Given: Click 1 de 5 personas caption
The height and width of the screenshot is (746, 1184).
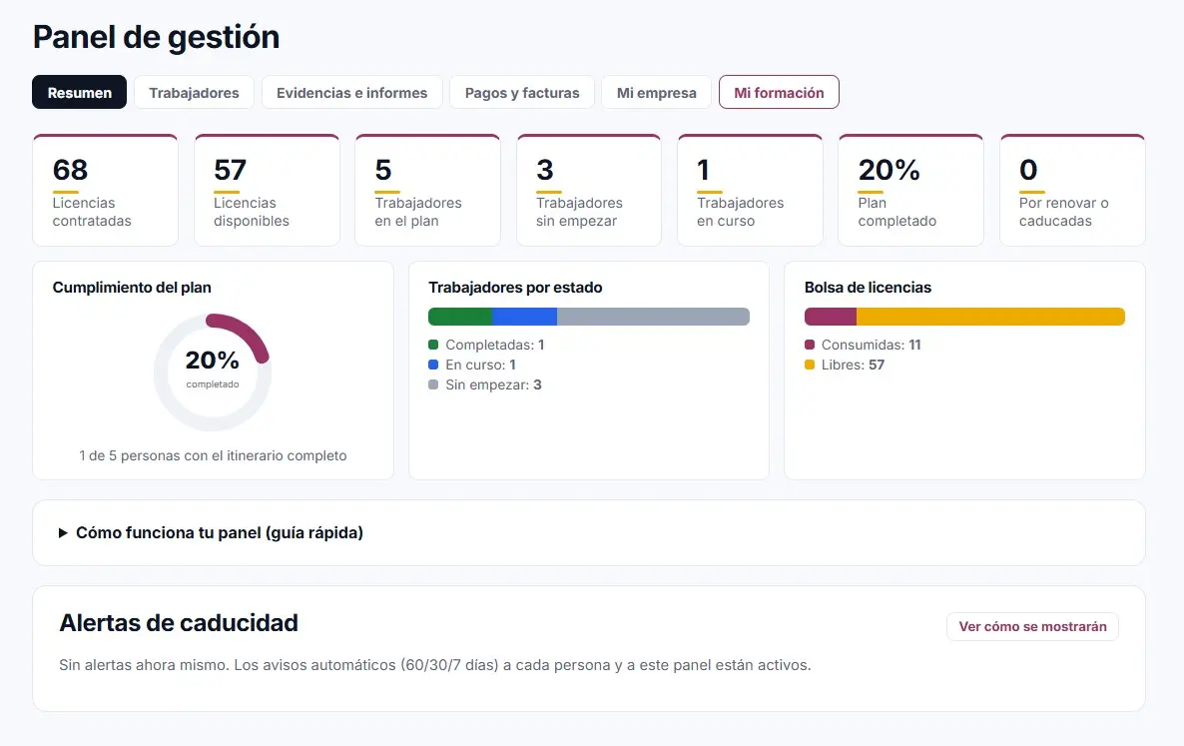Looking at the screenshot, I should [x=213, y=455].
